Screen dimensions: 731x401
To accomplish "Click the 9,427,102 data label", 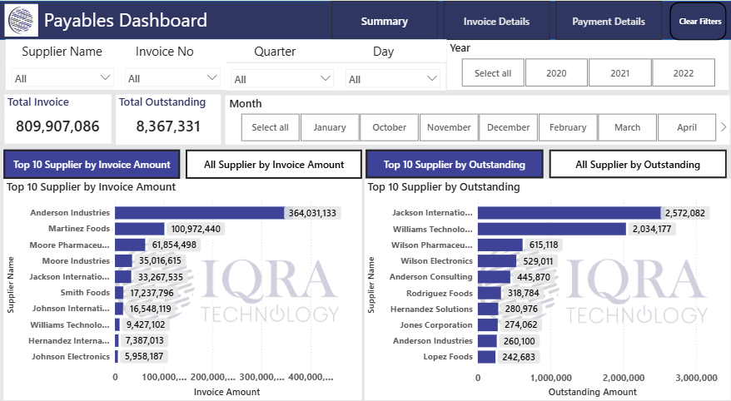I will 146,324.
